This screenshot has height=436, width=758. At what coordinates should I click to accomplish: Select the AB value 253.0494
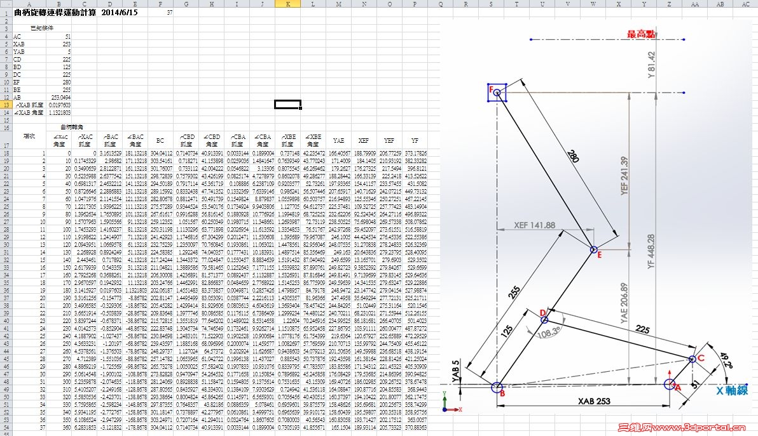coord(59,98)
